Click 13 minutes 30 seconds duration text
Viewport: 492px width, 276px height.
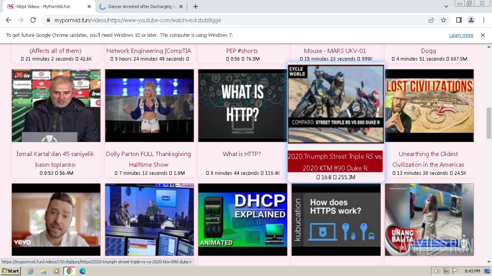point(421,173)
